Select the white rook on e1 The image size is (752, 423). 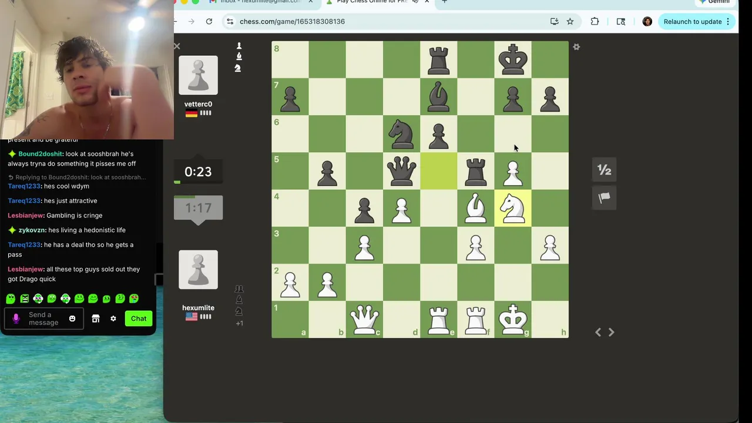[x=439, y=320]
